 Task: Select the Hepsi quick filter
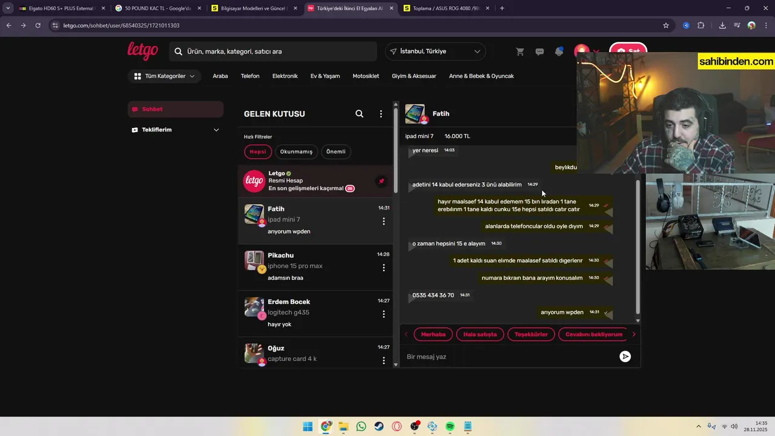[x=258, y=151]
